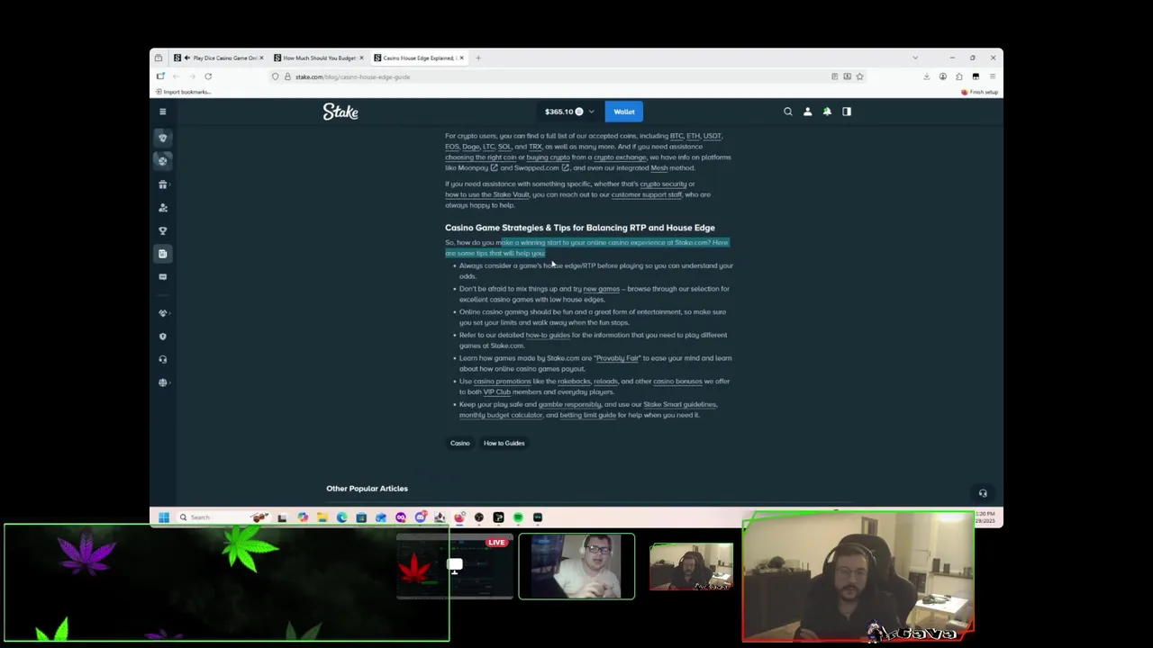Open the Provably Fair link
The height and width of the screenshot is (648, 1153).
click(x=617, y=358)
